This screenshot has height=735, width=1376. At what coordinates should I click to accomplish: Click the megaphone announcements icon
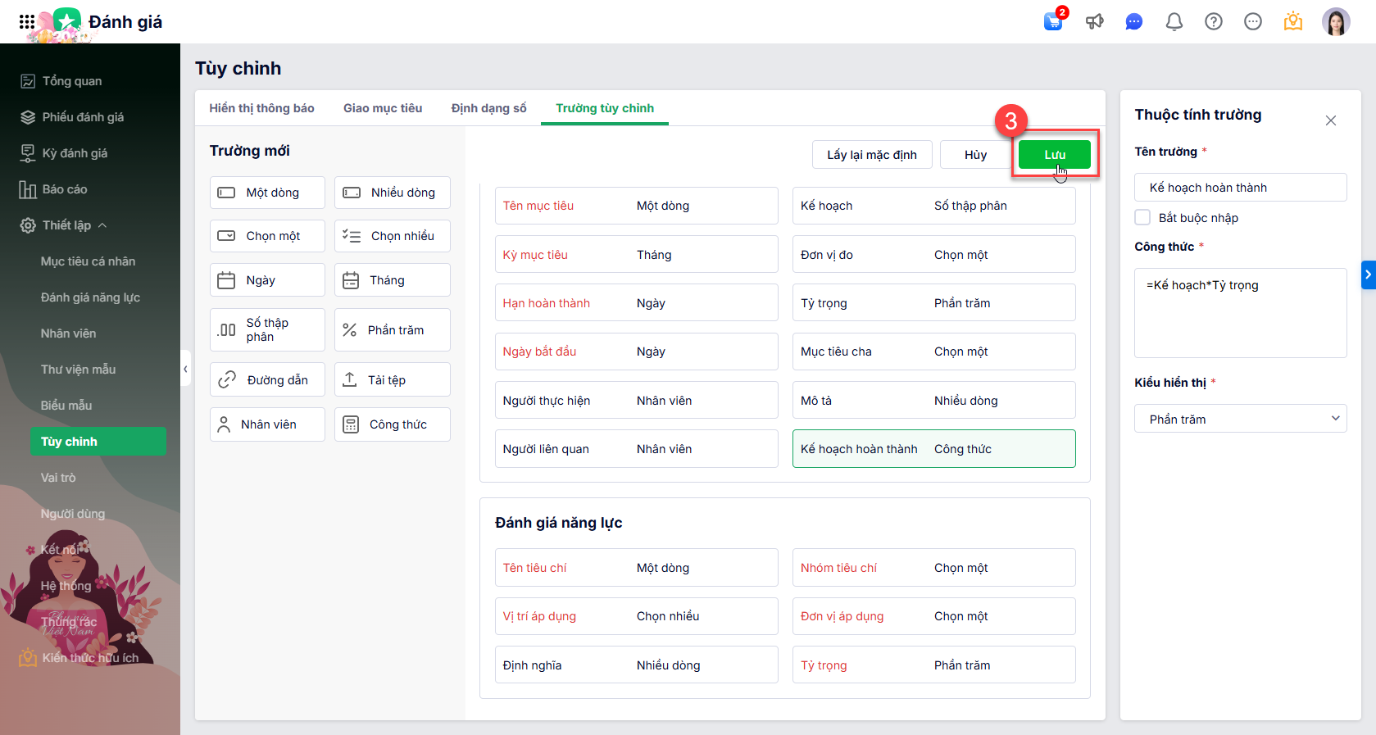1094,21
